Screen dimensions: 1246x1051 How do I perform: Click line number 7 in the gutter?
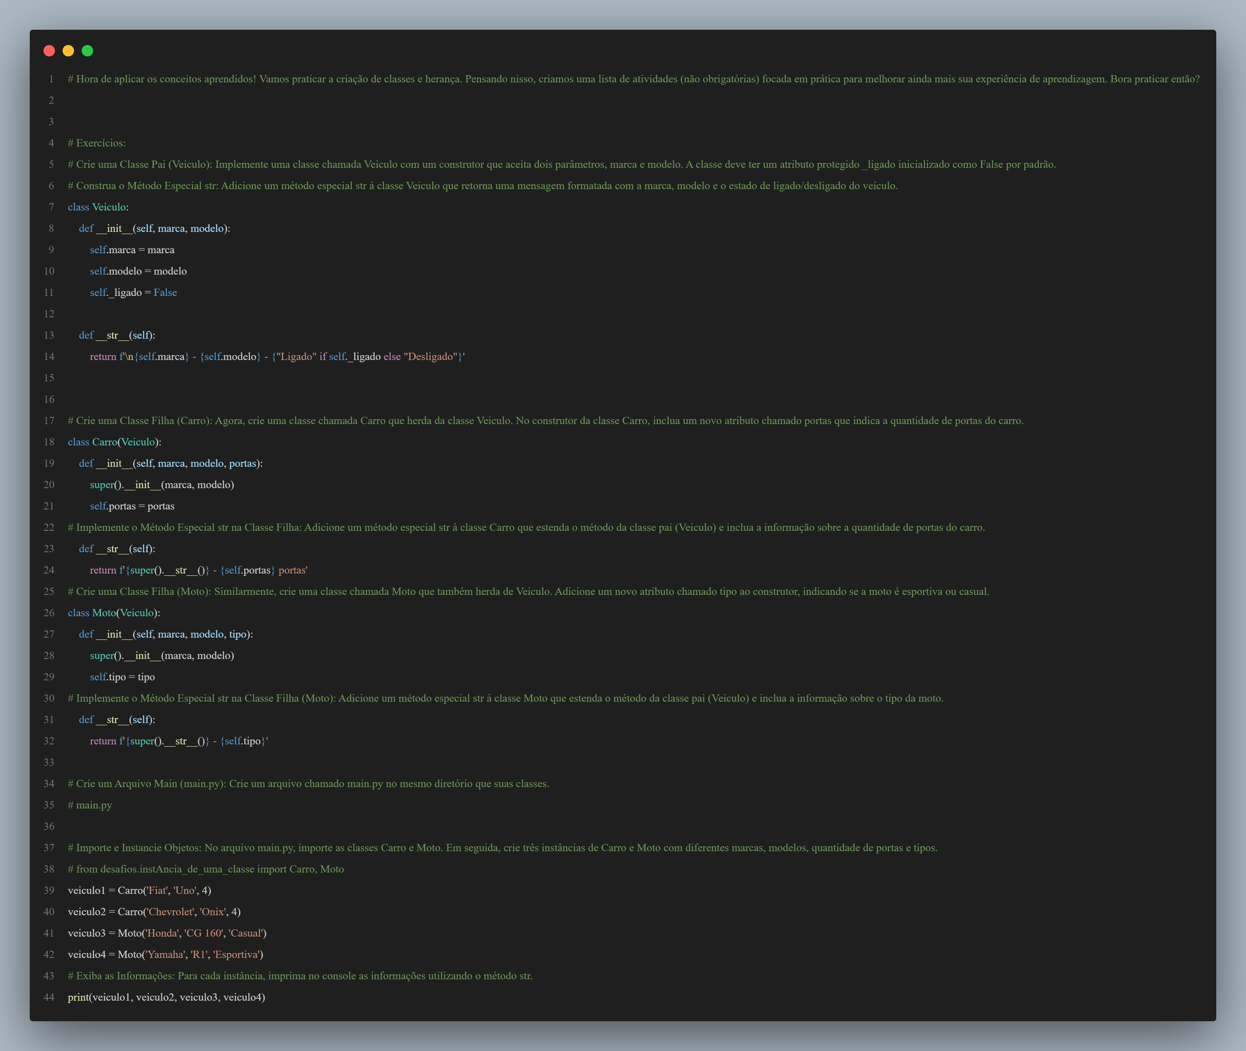[51, 207]
